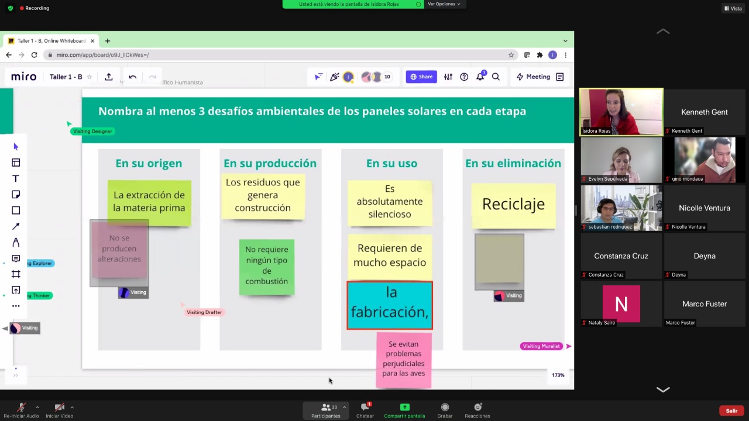This screenshot has width=749, height=421.
Task: Select the Sticky Note tool in Miro
Action: pos(16,195)
